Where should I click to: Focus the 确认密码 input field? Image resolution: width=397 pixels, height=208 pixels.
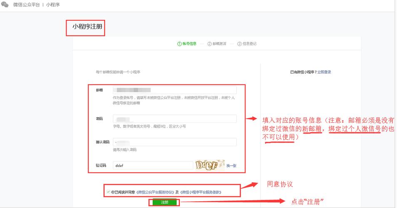[175, 142]
